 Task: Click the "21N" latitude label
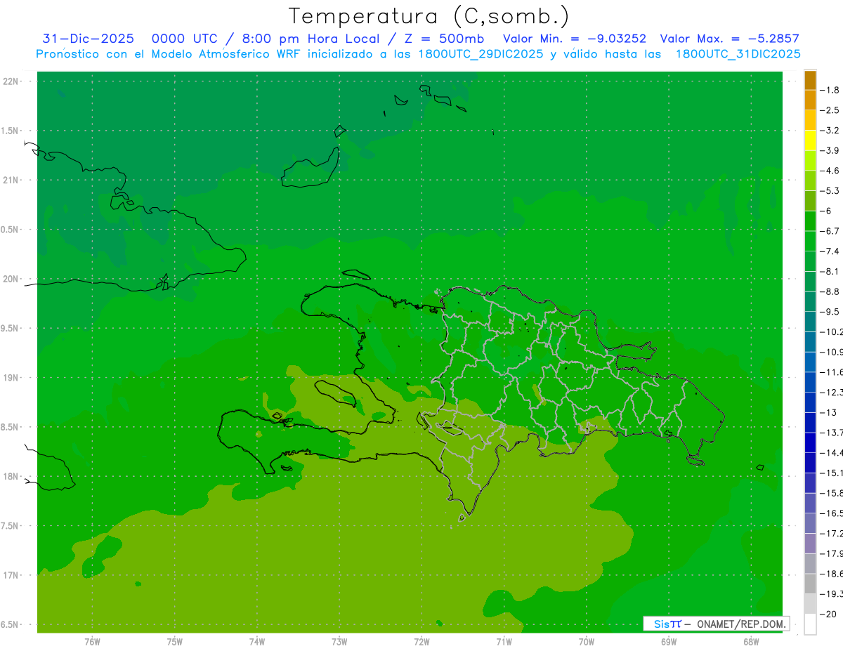coord(11,180)
